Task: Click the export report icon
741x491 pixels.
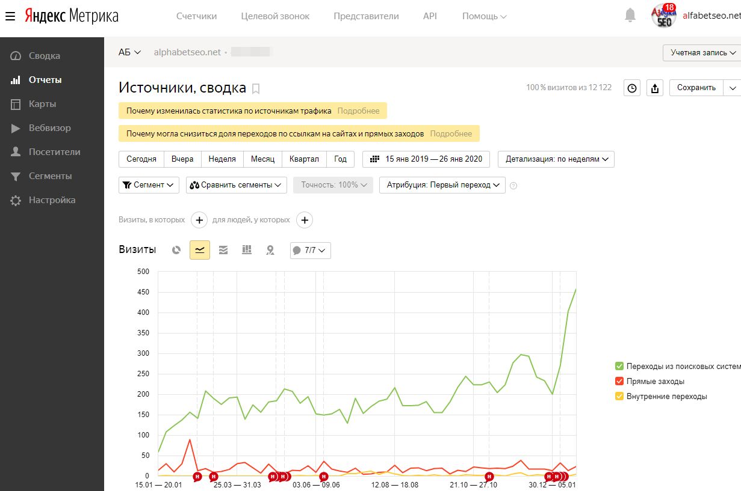Action: [x=654, y=88]
